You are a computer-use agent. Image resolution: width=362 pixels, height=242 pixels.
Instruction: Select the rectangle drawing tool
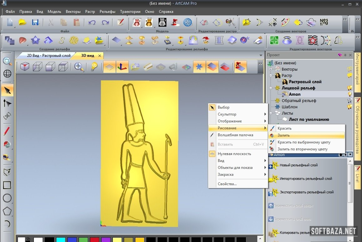pos(7,185)
